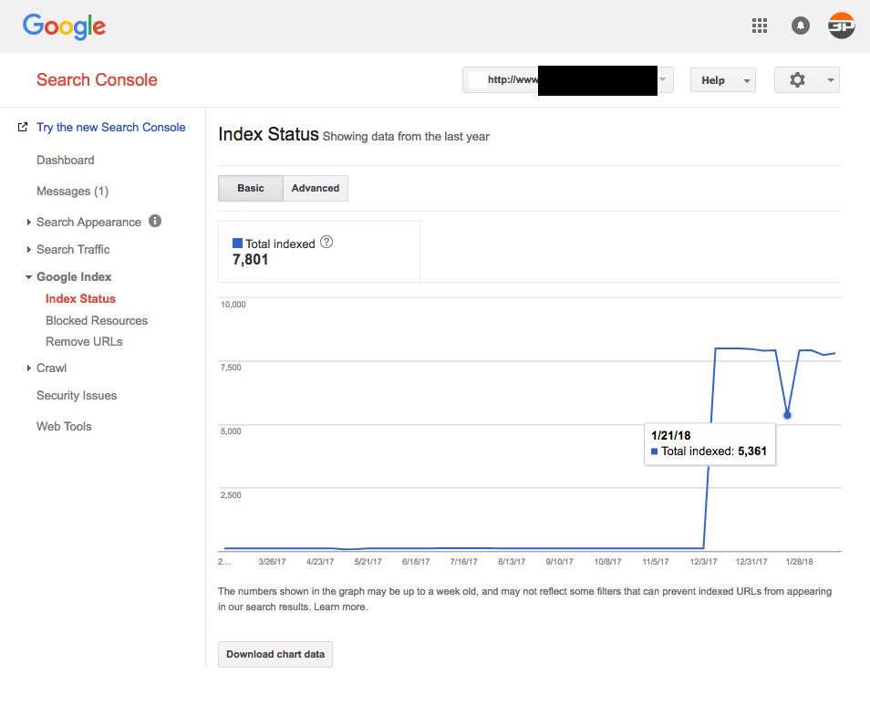Click the Search Appearance section label

coord(88,222)
